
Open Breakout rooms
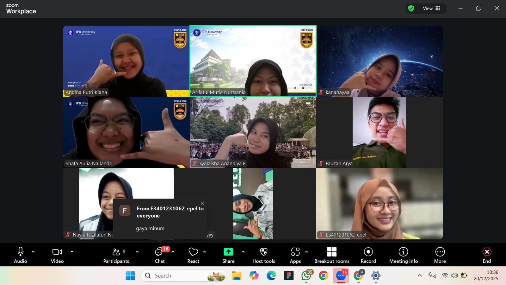tap(332, 255)
